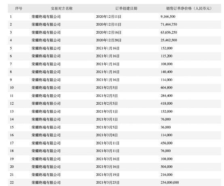The width and height of the screenshot is (224, 186).
Task: Select the price cell 504,000
Action: [167, 167]
